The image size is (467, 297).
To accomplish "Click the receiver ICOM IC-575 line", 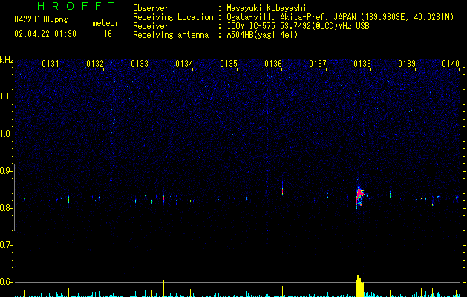I will click(298, 26).
